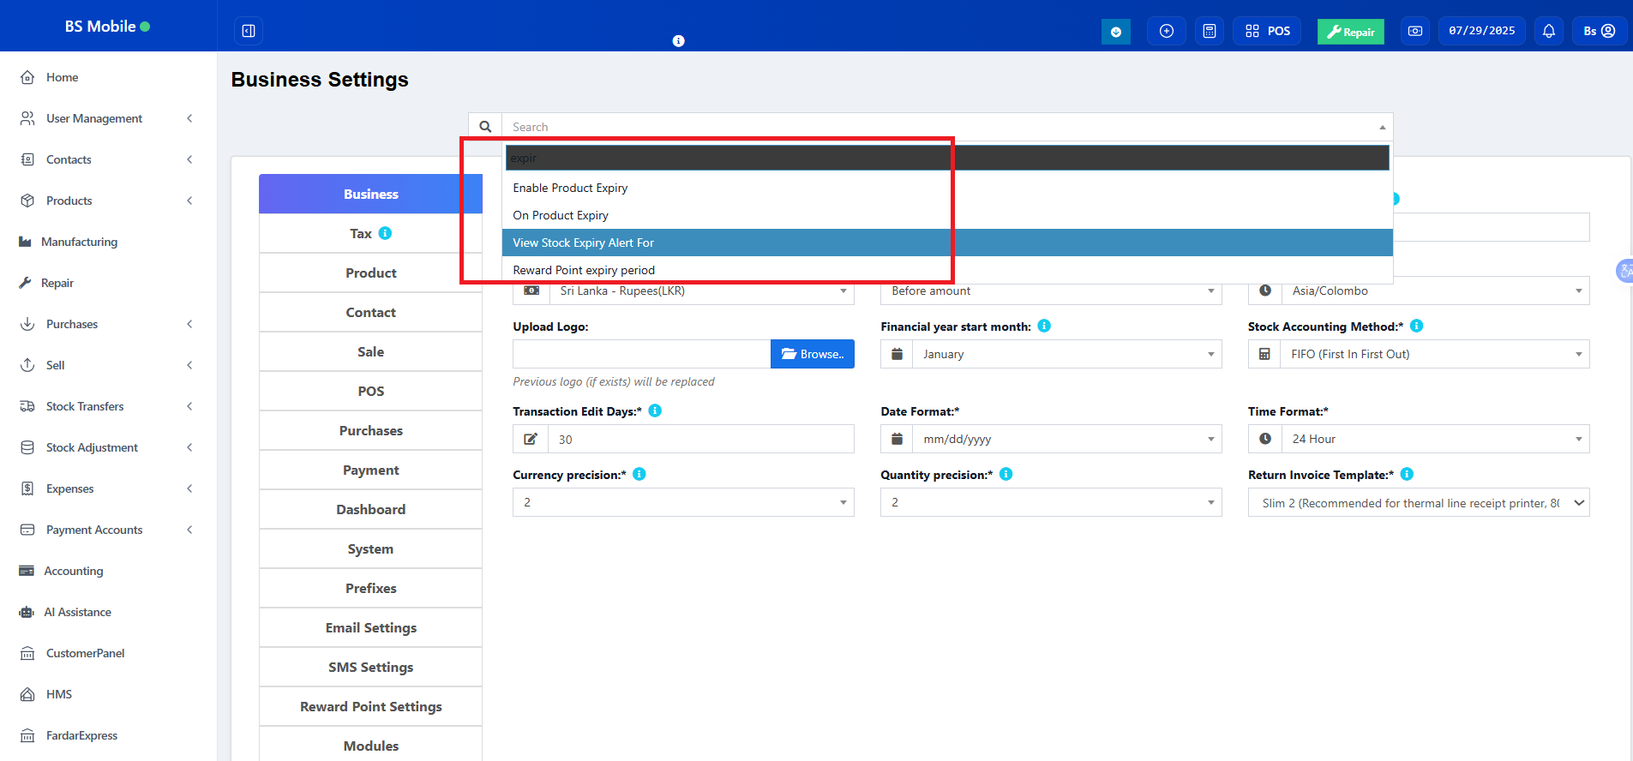Open the Reward Point Settings tab
This screenshot has height=761, width=1633.
tap(370, 706)
